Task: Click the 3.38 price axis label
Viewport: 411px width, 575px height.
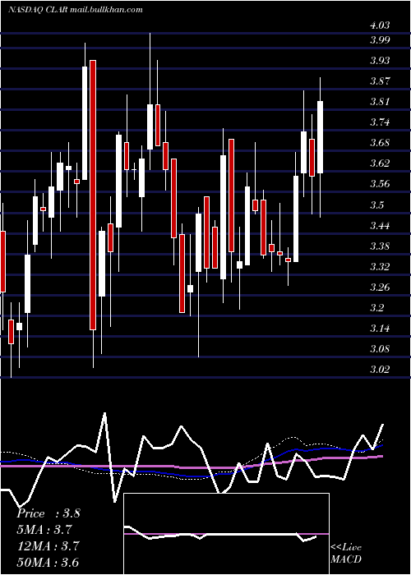Action: [380, 246]
